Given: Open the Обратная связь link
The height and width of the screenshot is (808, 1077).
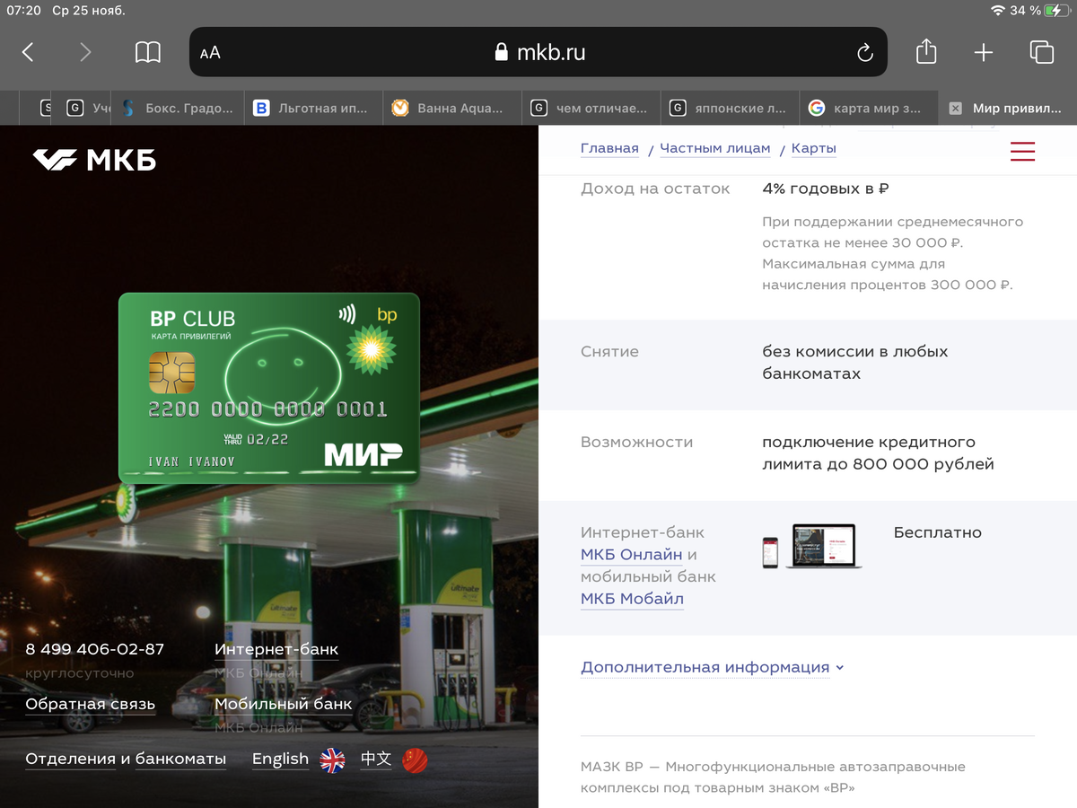Looking at the screenshot, I should pyautogui.click(x=91, y=704).
